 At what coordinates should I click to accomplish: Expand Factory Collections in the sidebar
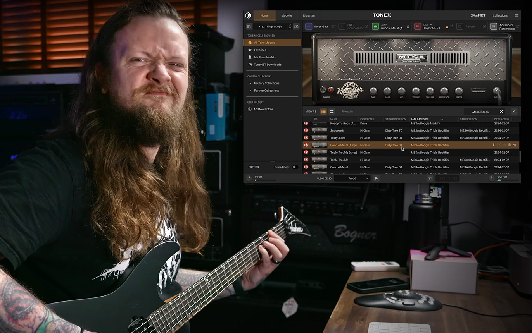pos(250,83)
